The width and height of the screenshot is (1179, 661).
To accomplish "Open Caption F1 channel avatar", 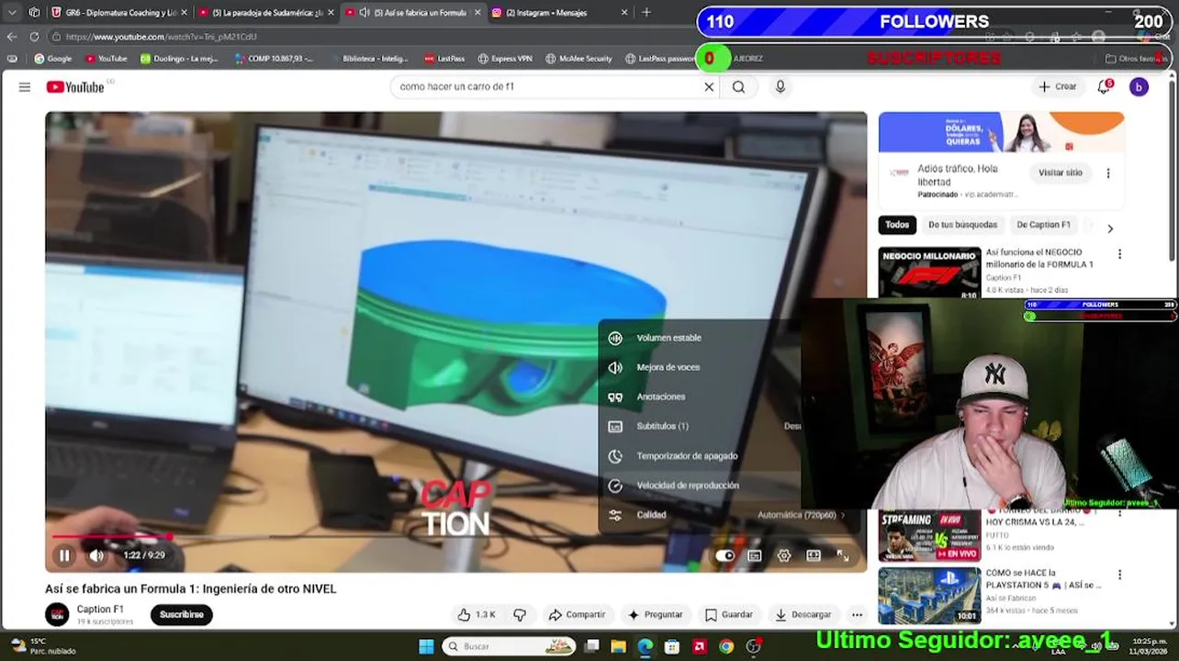I will pos(57,614).
